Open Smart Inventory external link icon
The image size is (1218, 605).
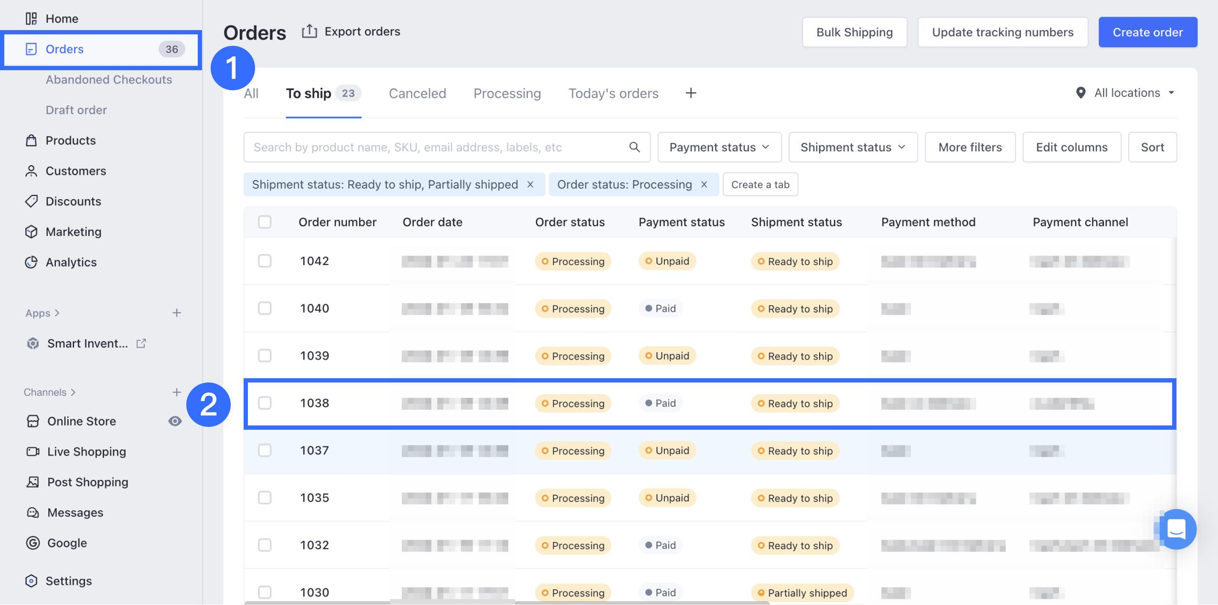pyautogui.click(x=141, y=343)
